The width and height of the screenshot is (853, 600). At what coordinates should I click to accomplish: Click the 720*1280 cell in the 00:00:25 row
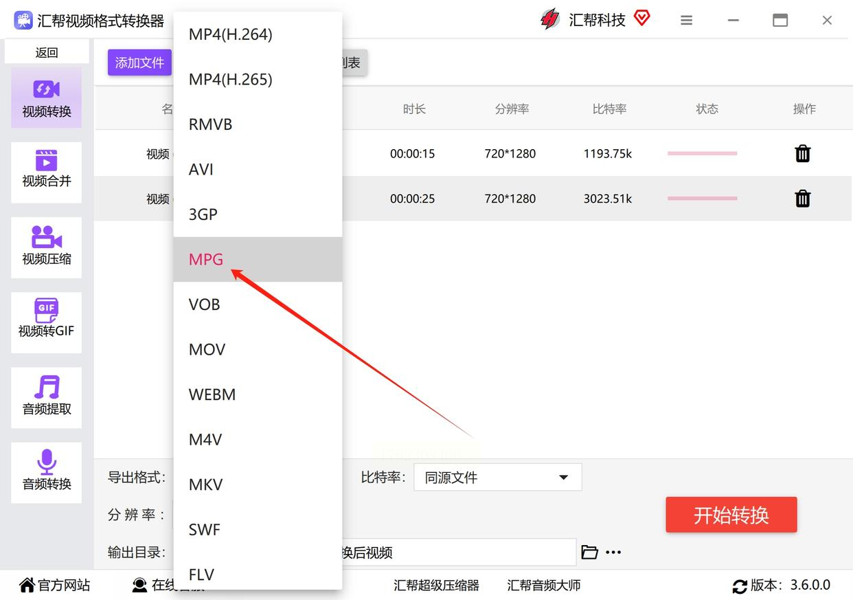click(510, 199)
